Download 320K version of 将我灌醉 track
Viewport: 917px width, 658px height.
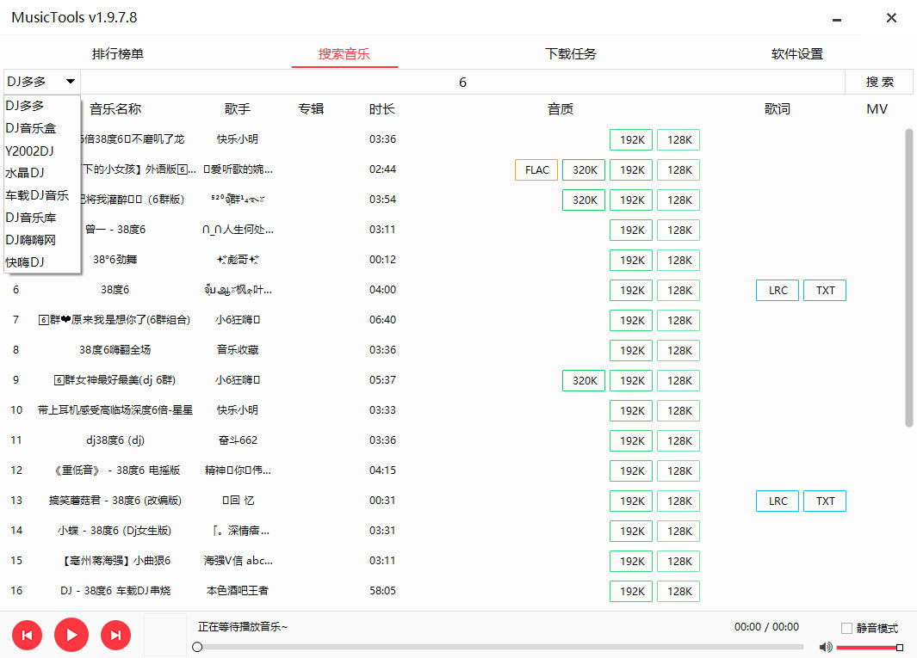583,200
